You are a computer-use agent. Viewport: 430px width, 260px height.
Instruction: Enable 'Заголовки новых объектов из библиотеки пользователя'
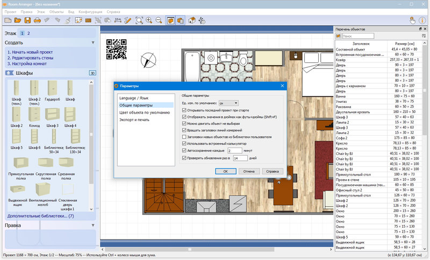pos(184,137)
